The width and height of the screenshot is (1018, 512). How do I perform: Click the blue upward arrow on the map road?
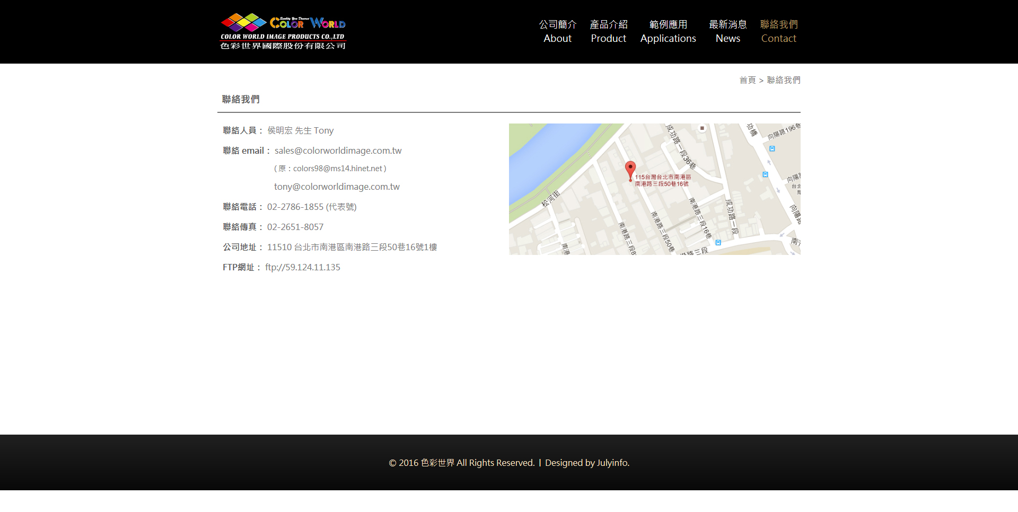tap(768, 162)
